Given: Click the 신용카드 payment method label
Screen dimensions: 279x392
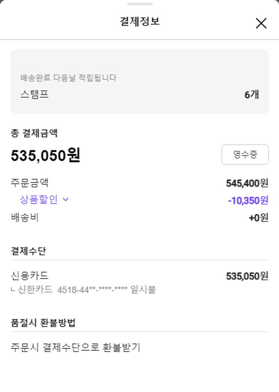Looking at the screenshot, I should pos(30,276).
